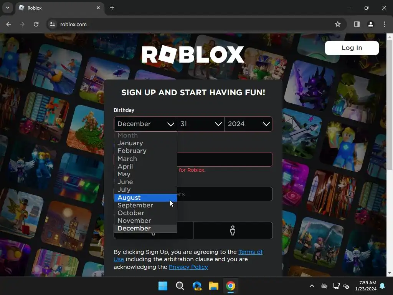Click the browser back arrow
Image resolution: width=393 pixels, height=295 pixels.
(8, 24)
